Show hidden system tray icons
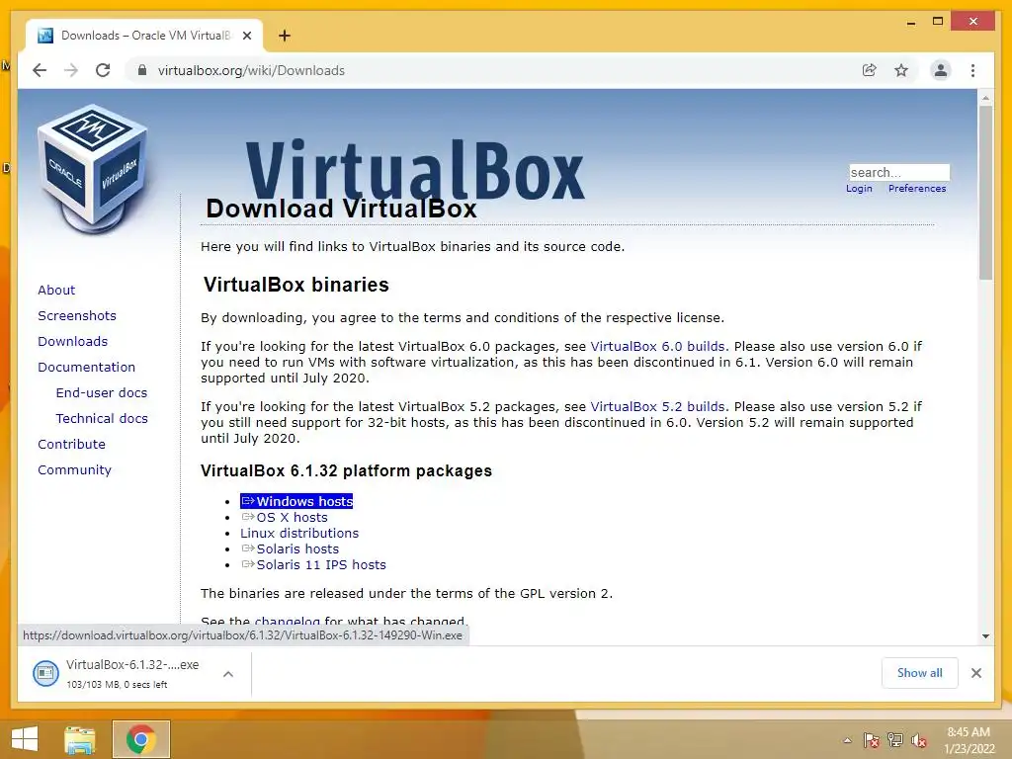 click(847, 740)
